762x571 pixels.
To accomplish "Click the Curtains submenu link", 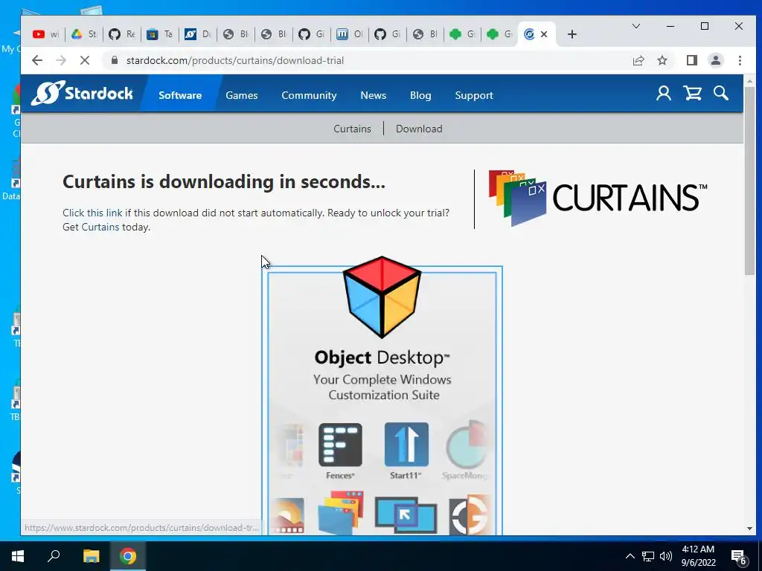I will pos(352,129).
